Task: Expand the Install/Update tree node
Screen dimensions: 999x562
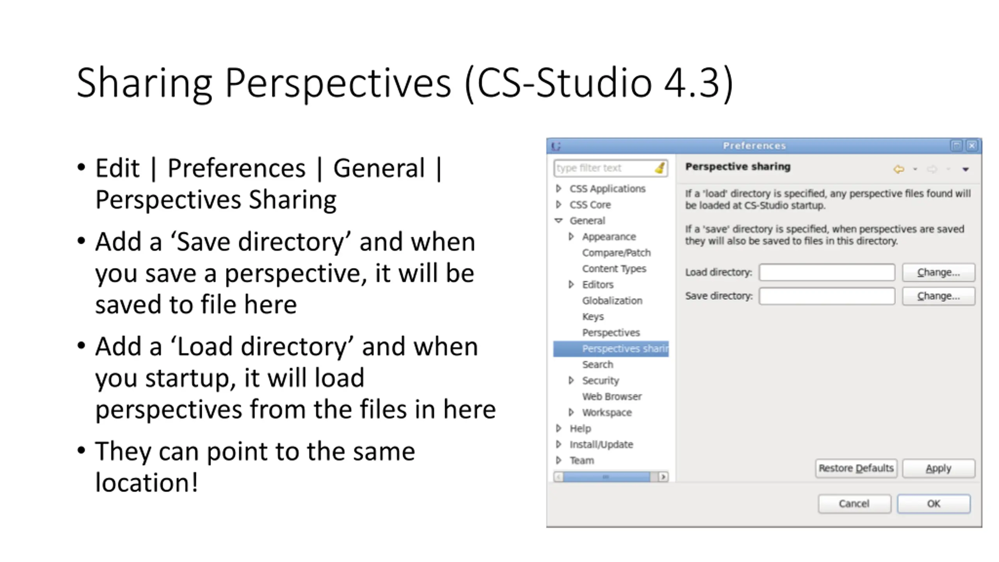Action: (558, 444)
